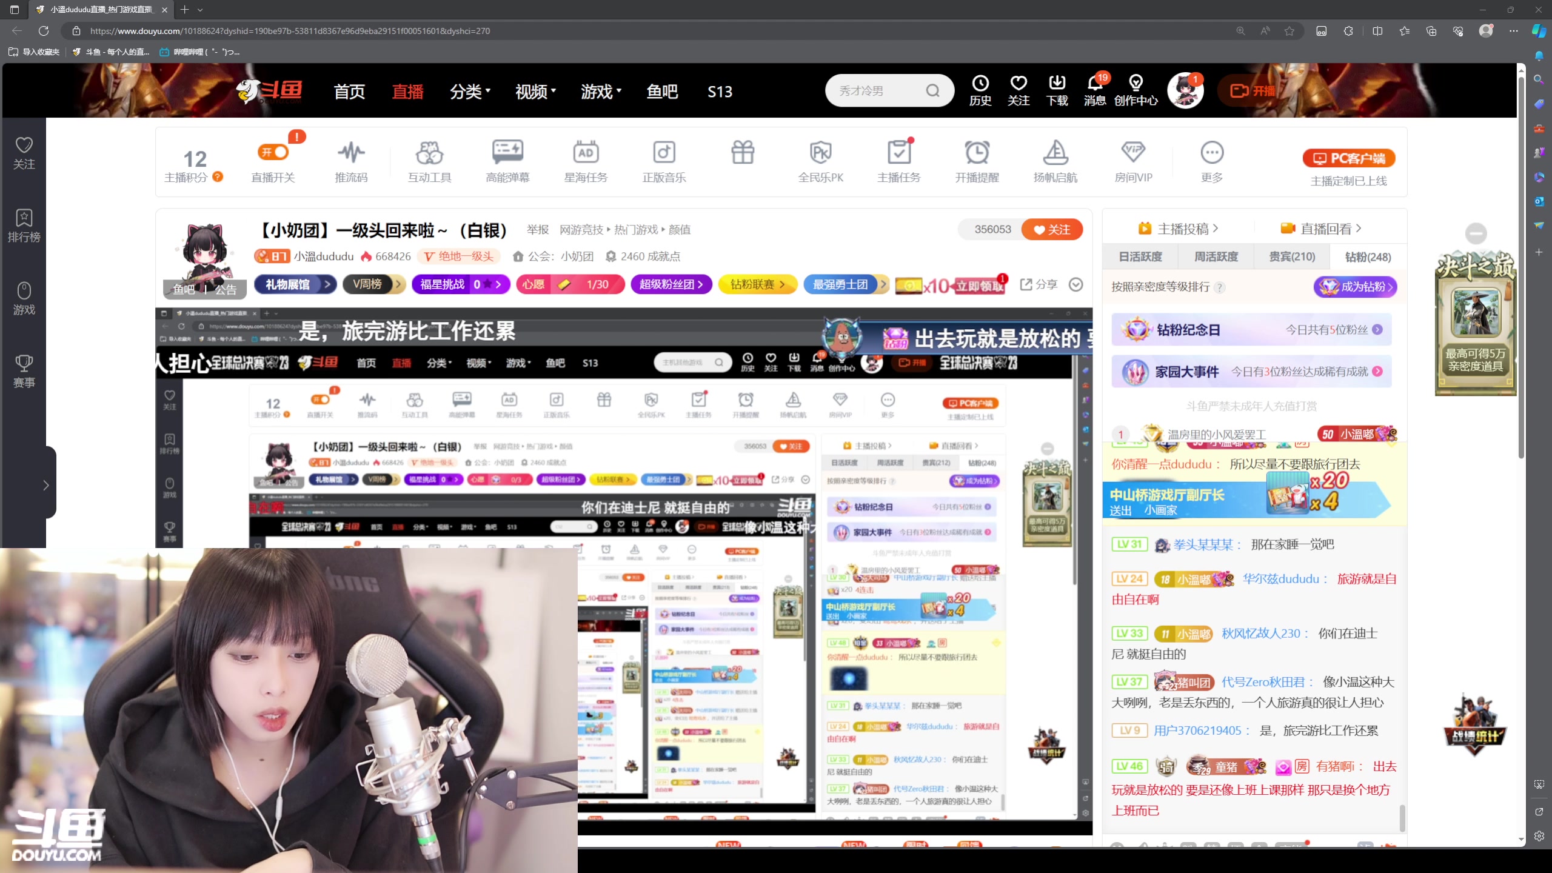The height and width of the screenshot is (873, 1552).
Task: Open 鱼吧 nav item
Action: tap(662, 92)
